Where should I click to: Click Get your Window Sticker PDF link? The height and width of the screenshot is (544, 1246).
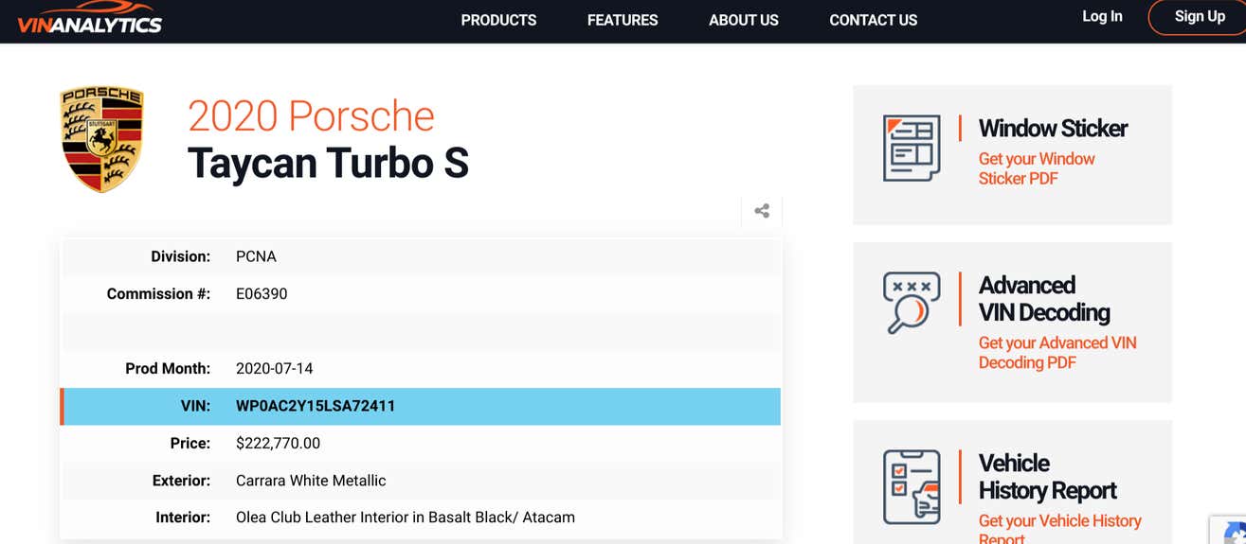(x=1036, y=168)
